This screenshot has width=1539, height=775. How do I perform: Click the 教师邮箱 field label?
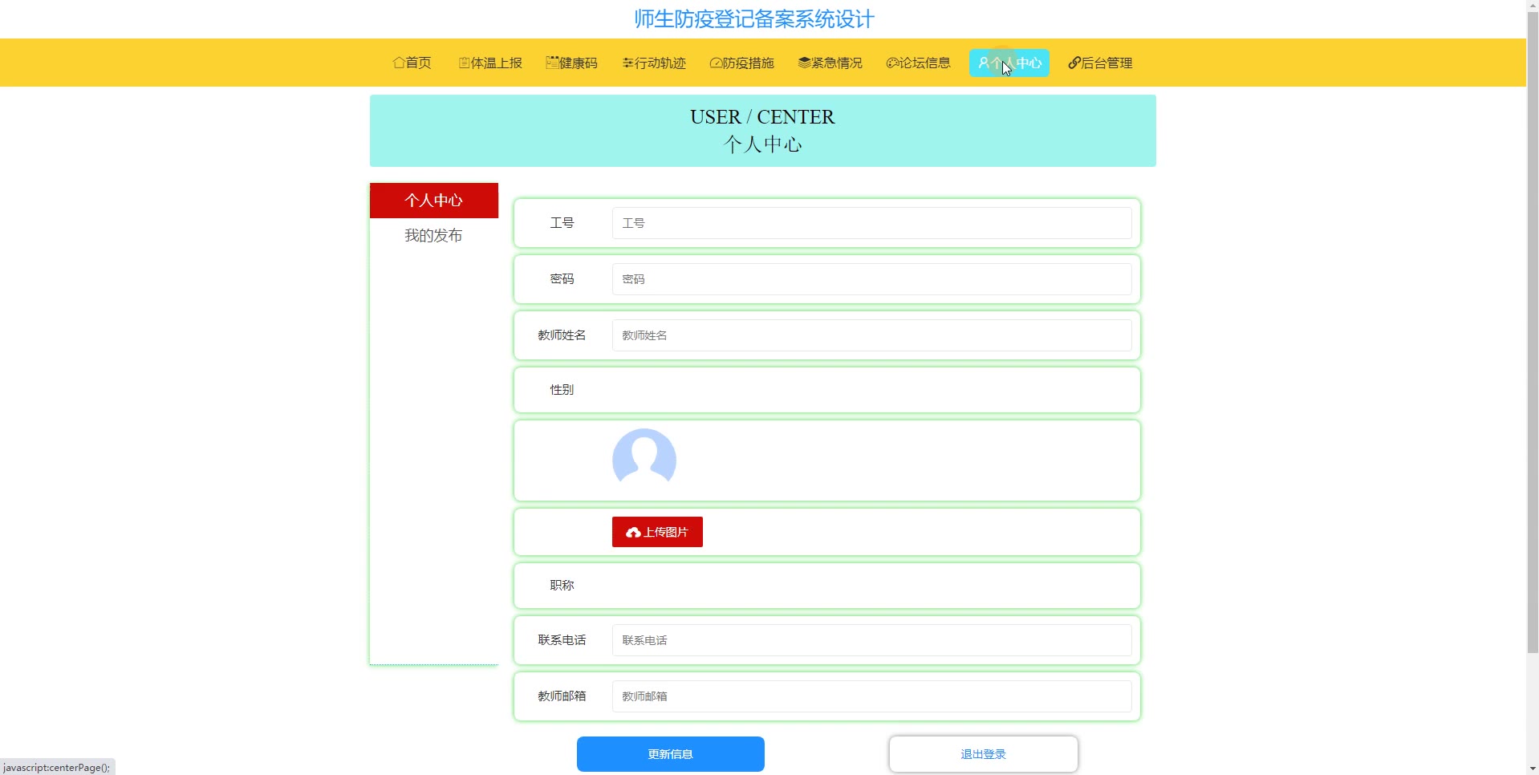[x=562, y=696]
